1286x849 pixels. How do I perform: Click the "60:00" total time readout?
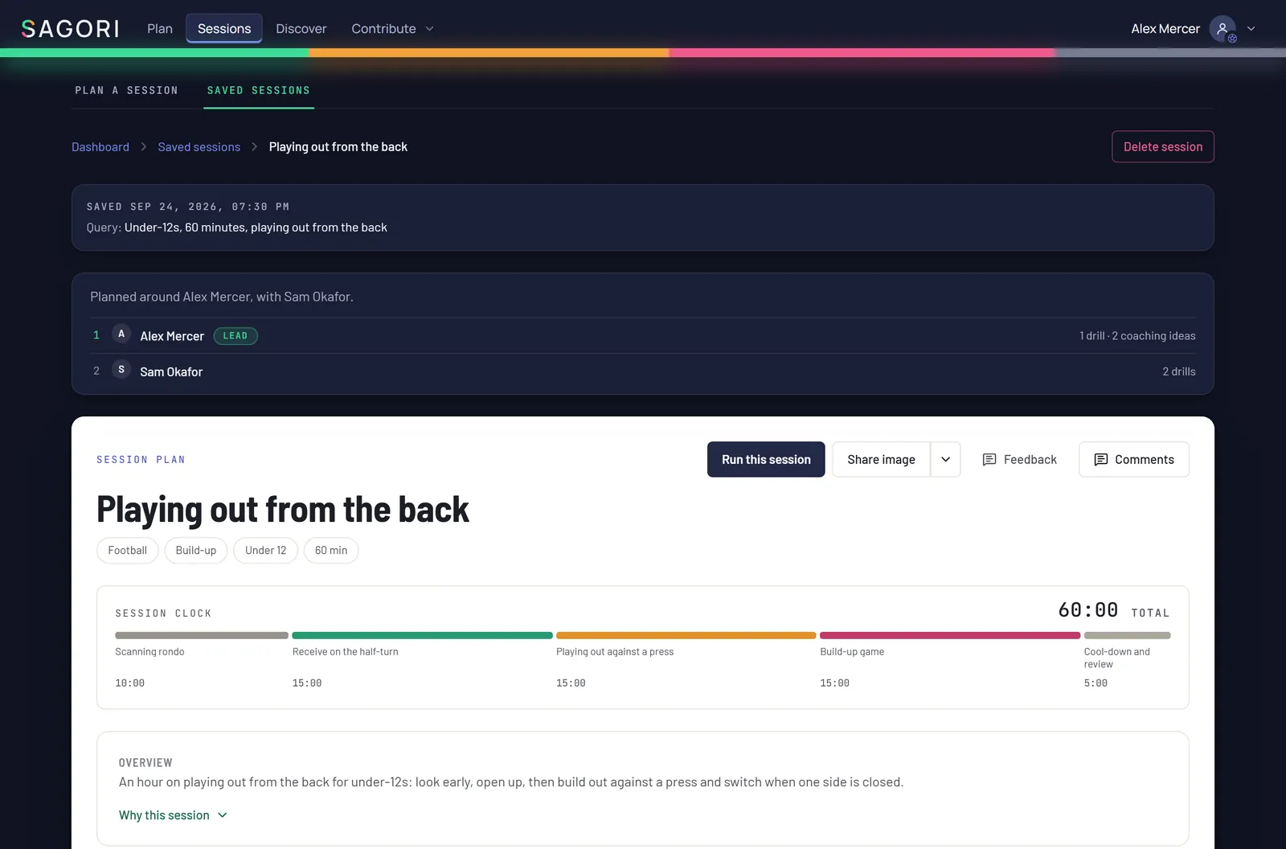[x=1088, y=610]
